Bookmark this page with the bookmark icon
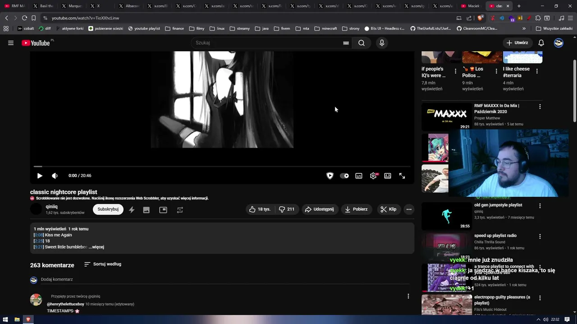Image resolution: width=577 pixels, height=324 pixels. point(33,18)
